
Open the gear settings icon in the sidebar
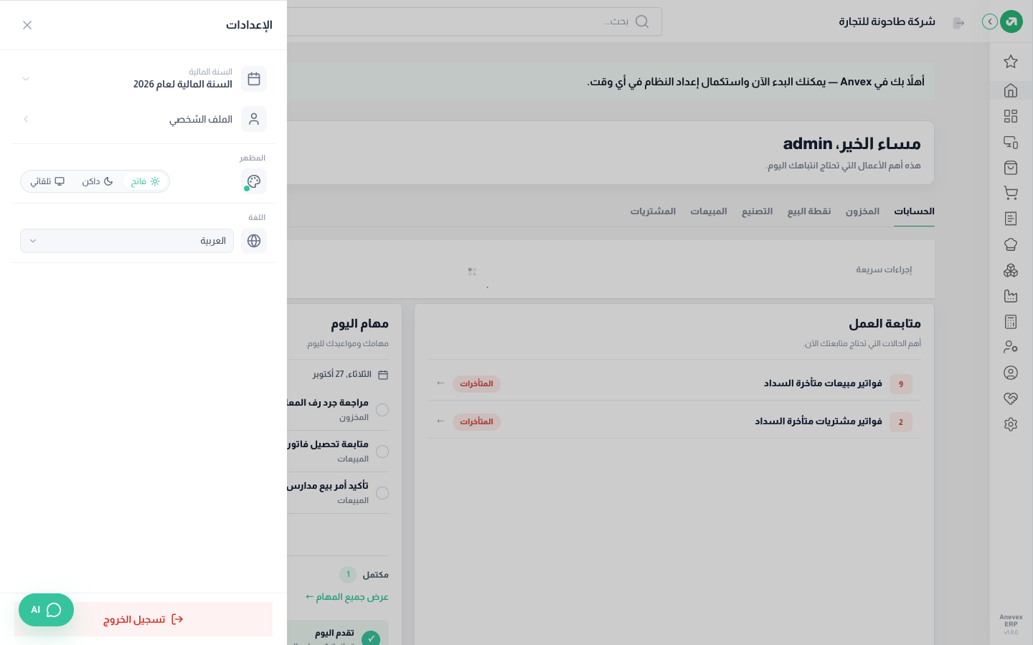tap(1011, 424)
